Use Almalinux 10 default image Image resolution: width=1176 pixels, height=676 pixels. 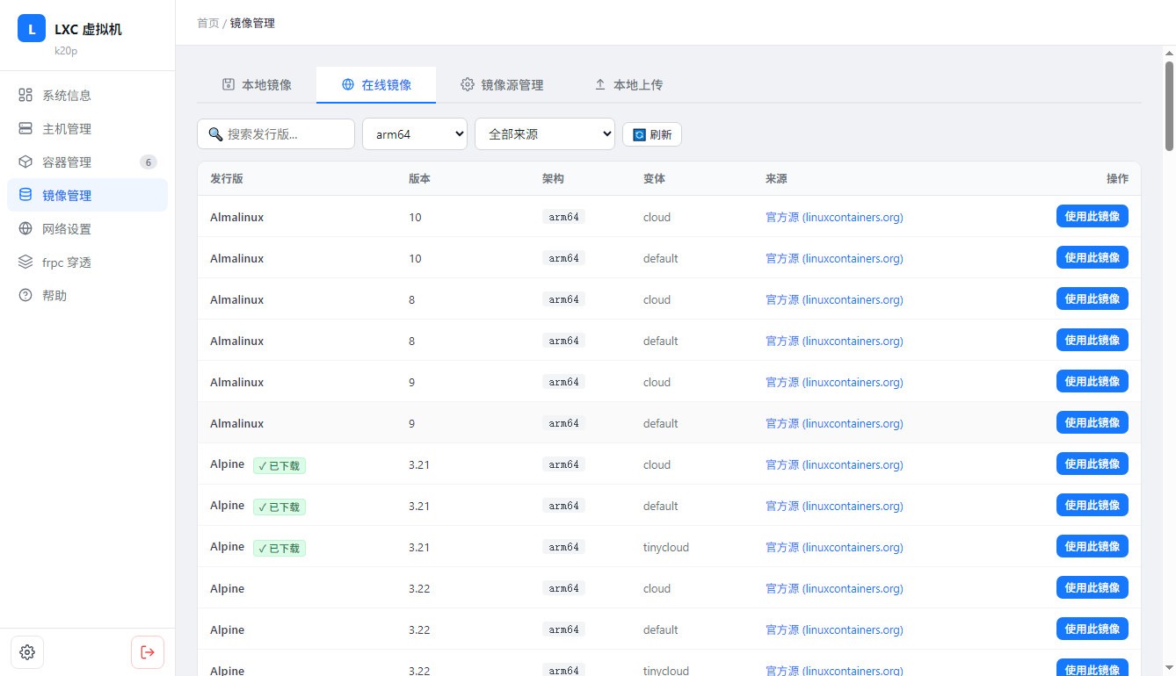pos(1092,257)
